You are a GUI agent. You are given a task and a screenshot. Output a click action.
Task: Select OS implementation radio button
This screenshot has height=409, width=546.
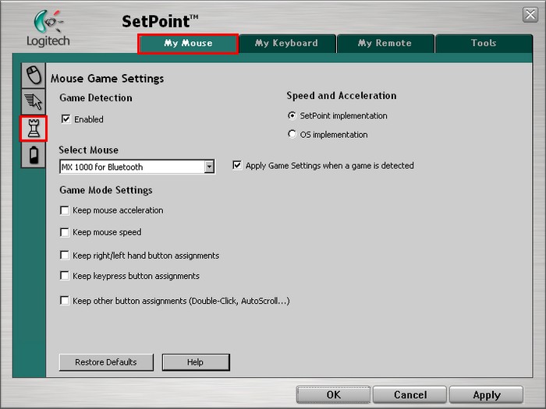click(x=292, y=134)
